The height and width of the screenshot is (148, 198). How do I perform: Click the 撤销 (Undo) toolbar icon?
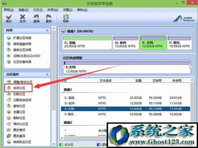(36, 19)
